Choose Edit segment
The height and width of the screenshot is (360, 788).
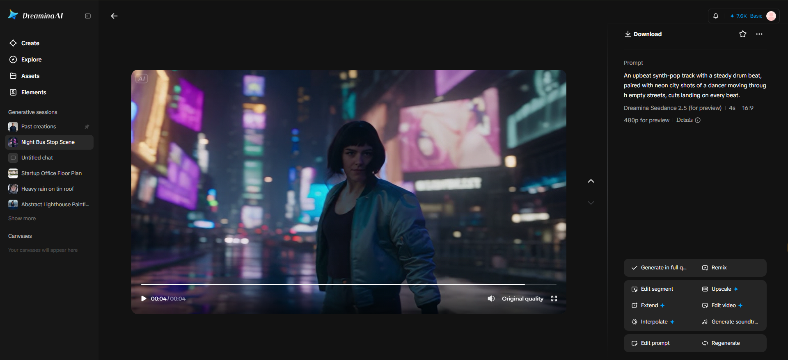tap(652, 289)
